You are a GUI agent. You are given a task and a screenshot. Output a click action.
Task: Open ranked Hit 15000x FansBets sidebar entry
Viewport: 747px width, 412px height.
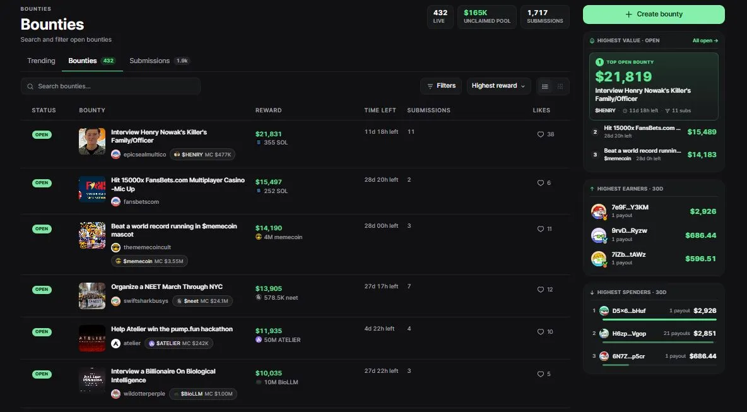click(654, 132)
